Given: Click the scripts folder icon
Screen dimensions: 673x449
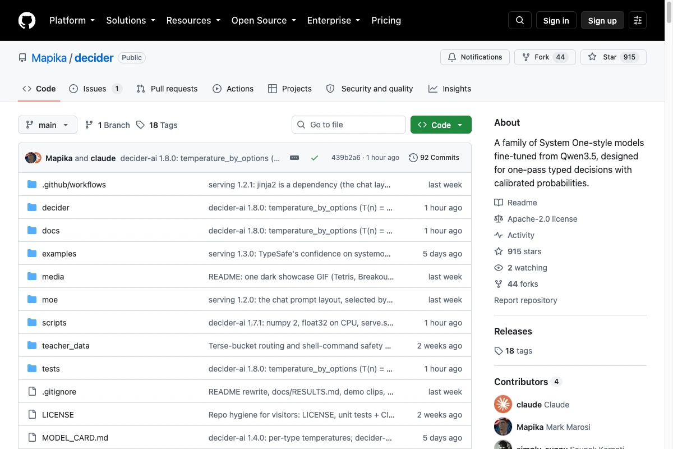Looking at the screenshot, I should (x=32, y=323).
